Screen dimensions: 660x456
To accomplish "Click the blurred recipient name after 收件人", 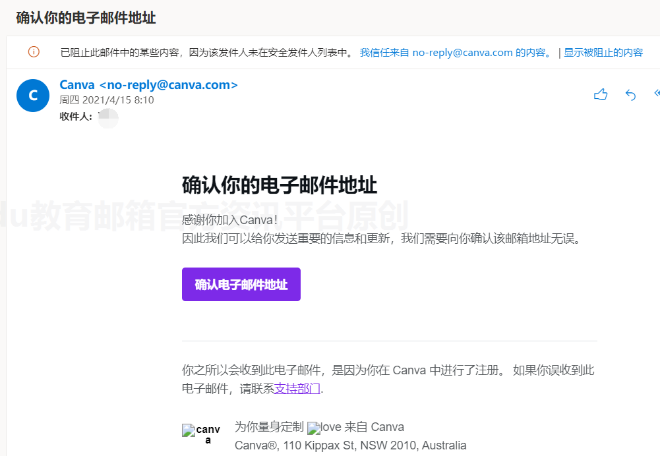I will [x=108, y=118].
